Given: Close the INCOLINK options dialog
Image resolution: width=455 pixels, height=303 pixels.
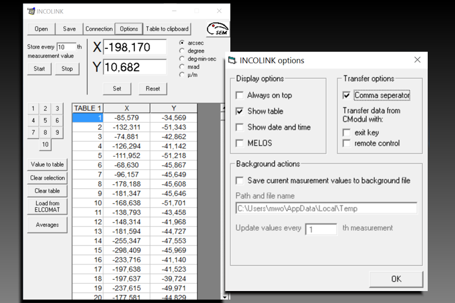Looking at the screenshot, I should tap(417, 60).
